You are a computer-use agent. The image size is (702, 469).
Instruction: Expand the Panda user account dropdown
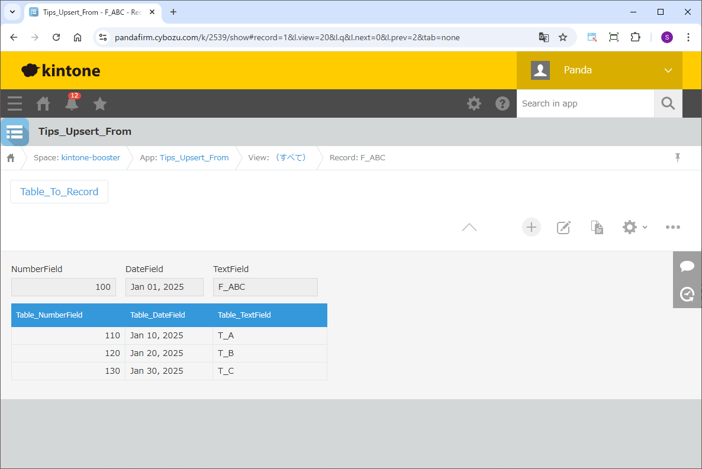point(668,70)
